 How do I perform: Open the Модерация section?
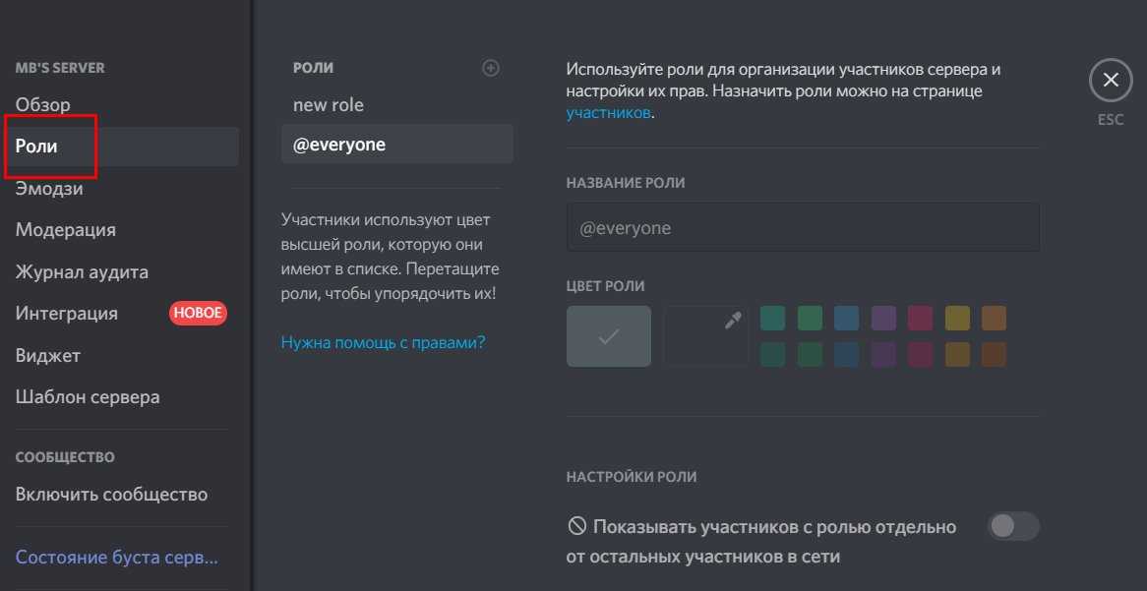66,230
